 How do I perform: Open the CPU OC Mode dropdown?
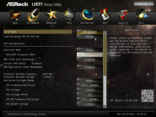90,32
